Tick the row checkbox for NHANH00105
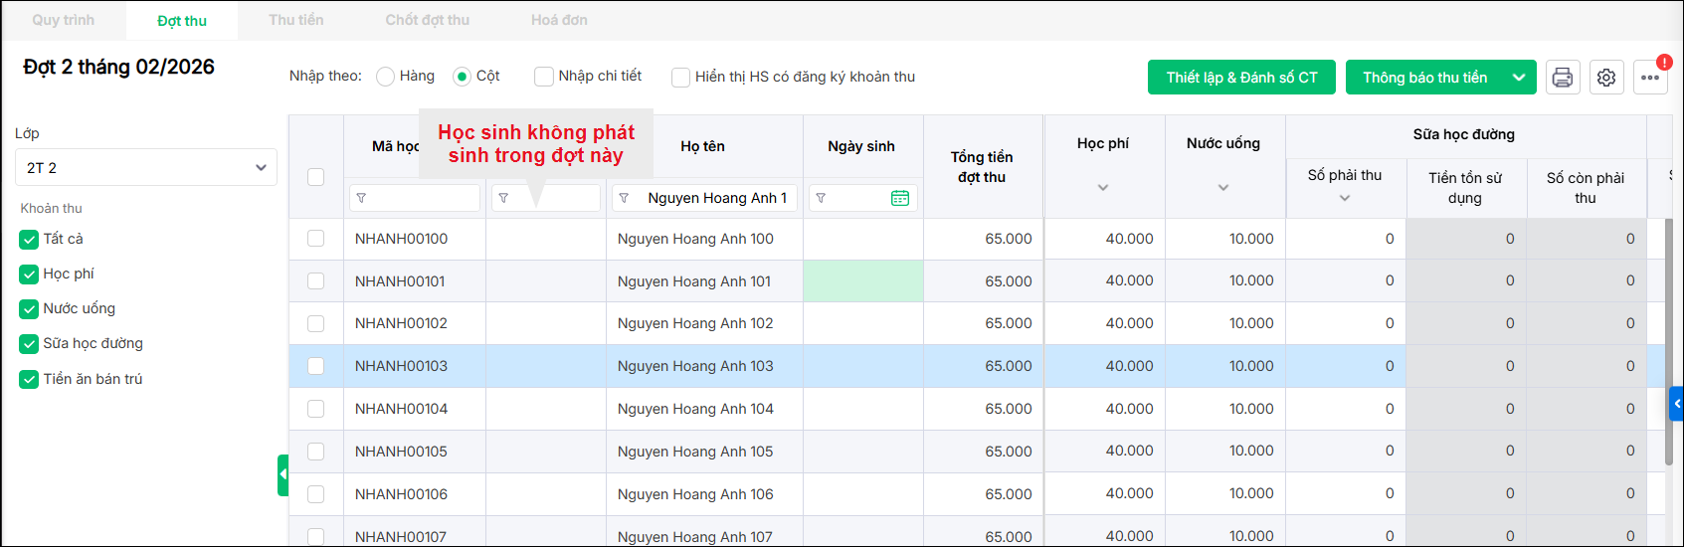This screenshot has width=1684, height=547. pyautogui.click(x=316, y=452)
